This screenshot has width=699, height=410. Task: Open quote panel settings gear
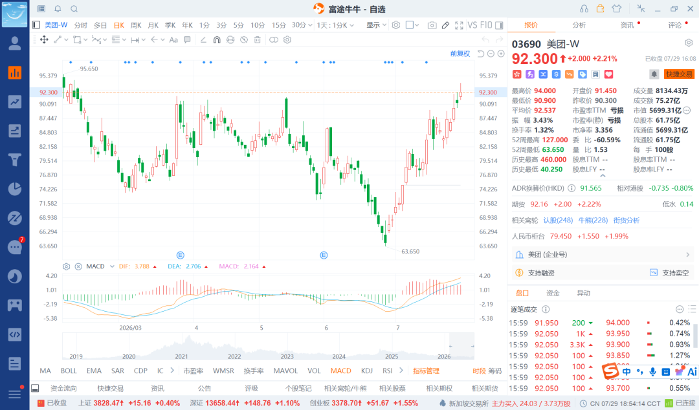point(689,43)
